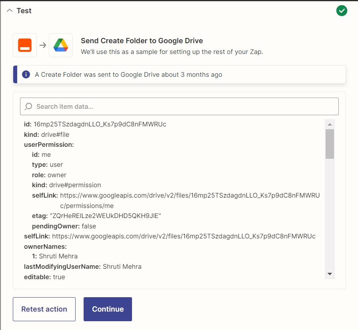This screenshot has width=358, height=330.
Task: Click the magnifier search icon
Action: [x=28, y=106]
